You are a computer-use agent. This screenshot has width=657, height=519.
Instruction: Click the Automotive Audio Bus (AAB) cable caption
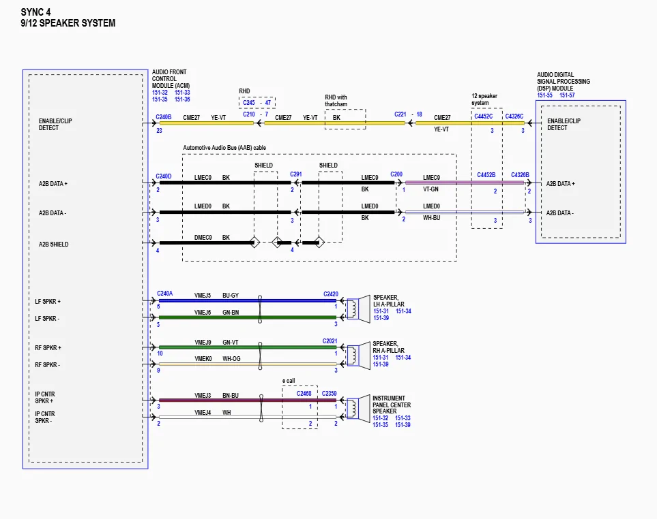(x=224, y=148)
